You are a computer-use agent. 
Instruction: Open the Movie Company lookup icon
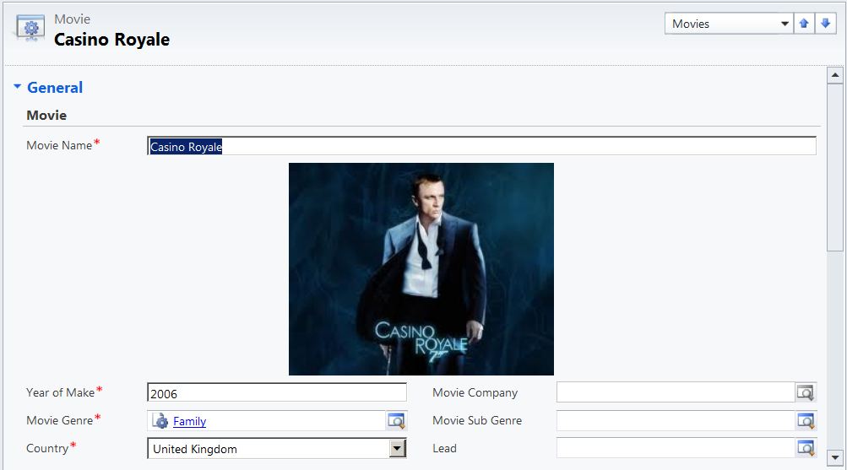[x=805, y=392]
